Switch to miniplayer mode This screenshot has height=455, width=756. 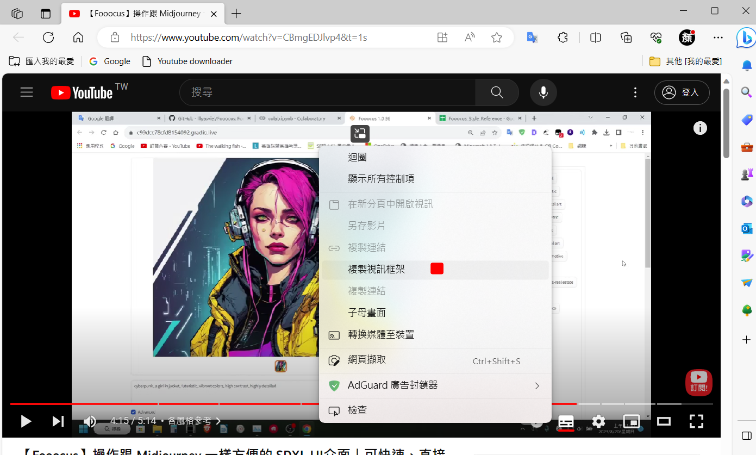[632, 421]
